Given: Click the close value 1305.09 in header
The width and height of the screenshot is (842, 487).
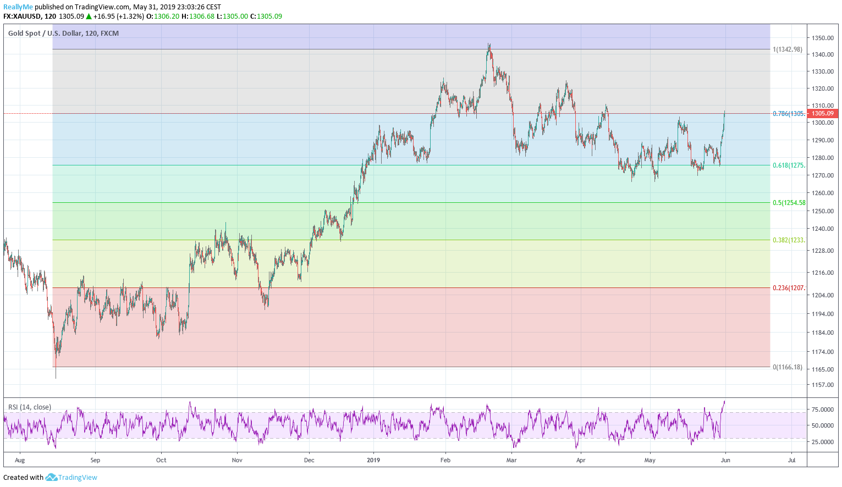Looking at the screenshot, I should (x=269, y=16).
